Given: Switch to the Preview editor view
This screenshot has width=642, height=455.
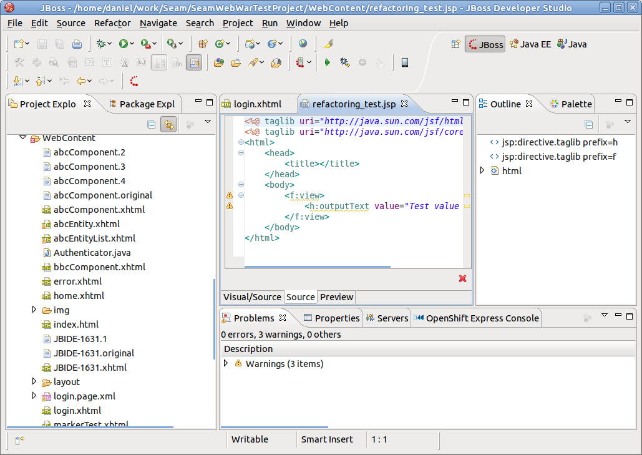Looking at the screenshot, I should pyautogui.click(x=336, y=297).
